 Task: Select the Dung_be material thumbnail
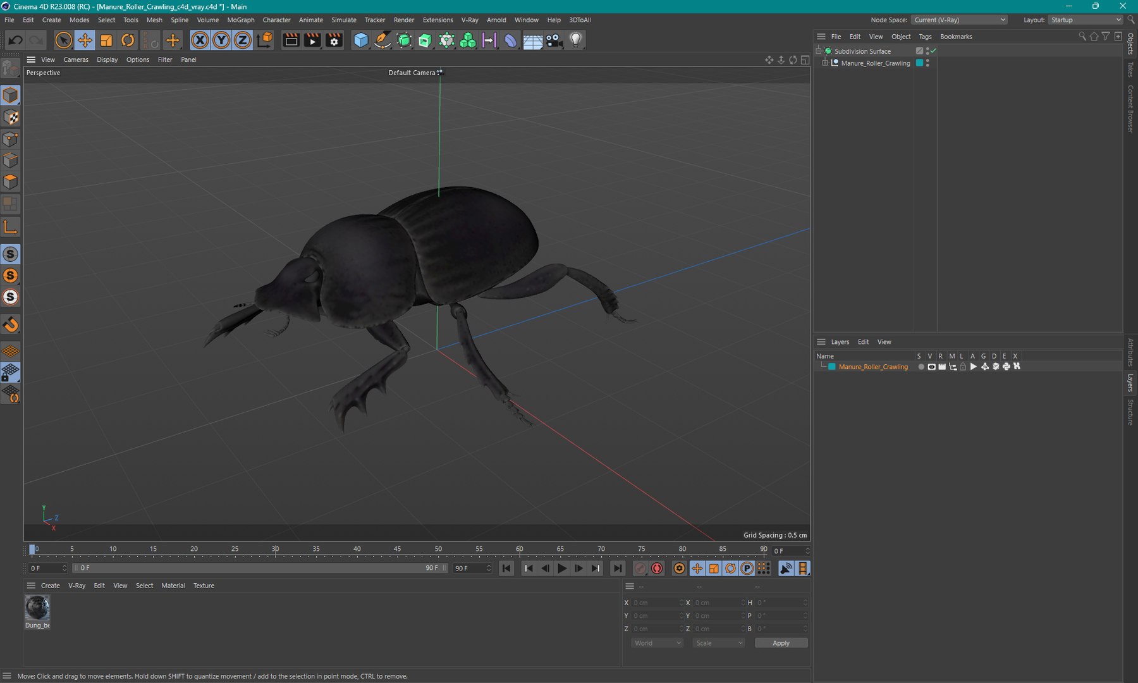pyautogui.click(x=37, y=608)
